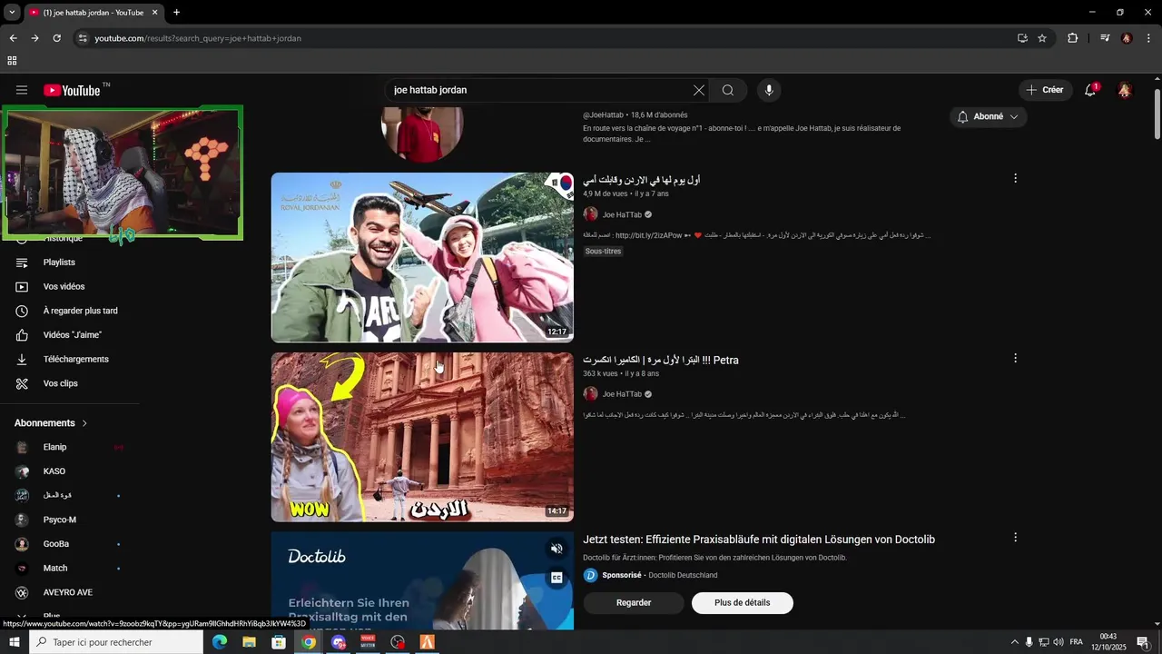
Task: Expand the Abonnements section header
Action: point(51,423)
